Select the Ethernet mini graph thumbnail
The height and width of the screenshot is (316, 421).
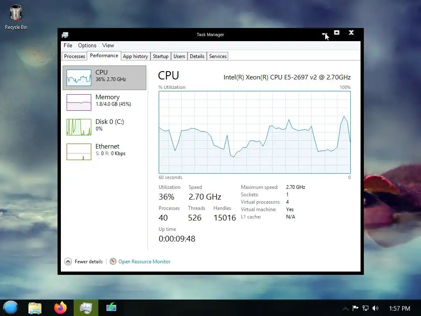point(79,152)
